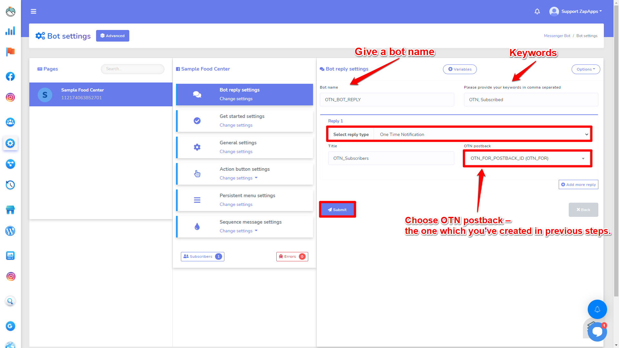Open the WordPress sidebar icon
Viewport: 619px width, 348px height.
coord(10,231)
